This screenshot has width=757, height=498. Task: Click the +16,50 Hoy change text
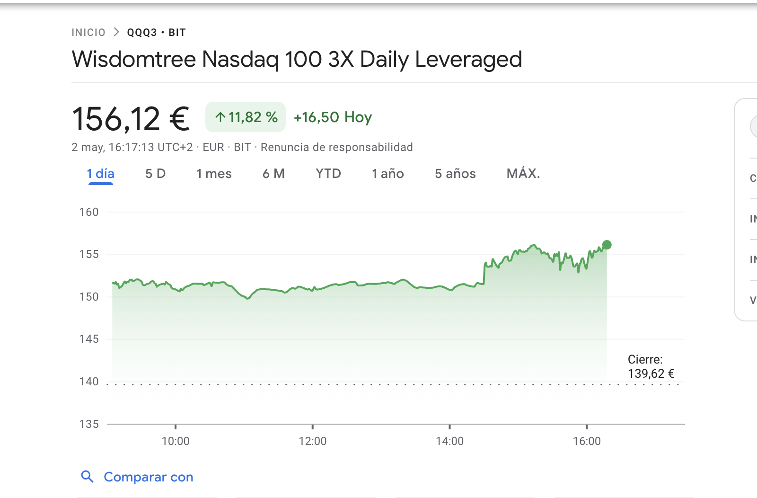click(333, 117)
